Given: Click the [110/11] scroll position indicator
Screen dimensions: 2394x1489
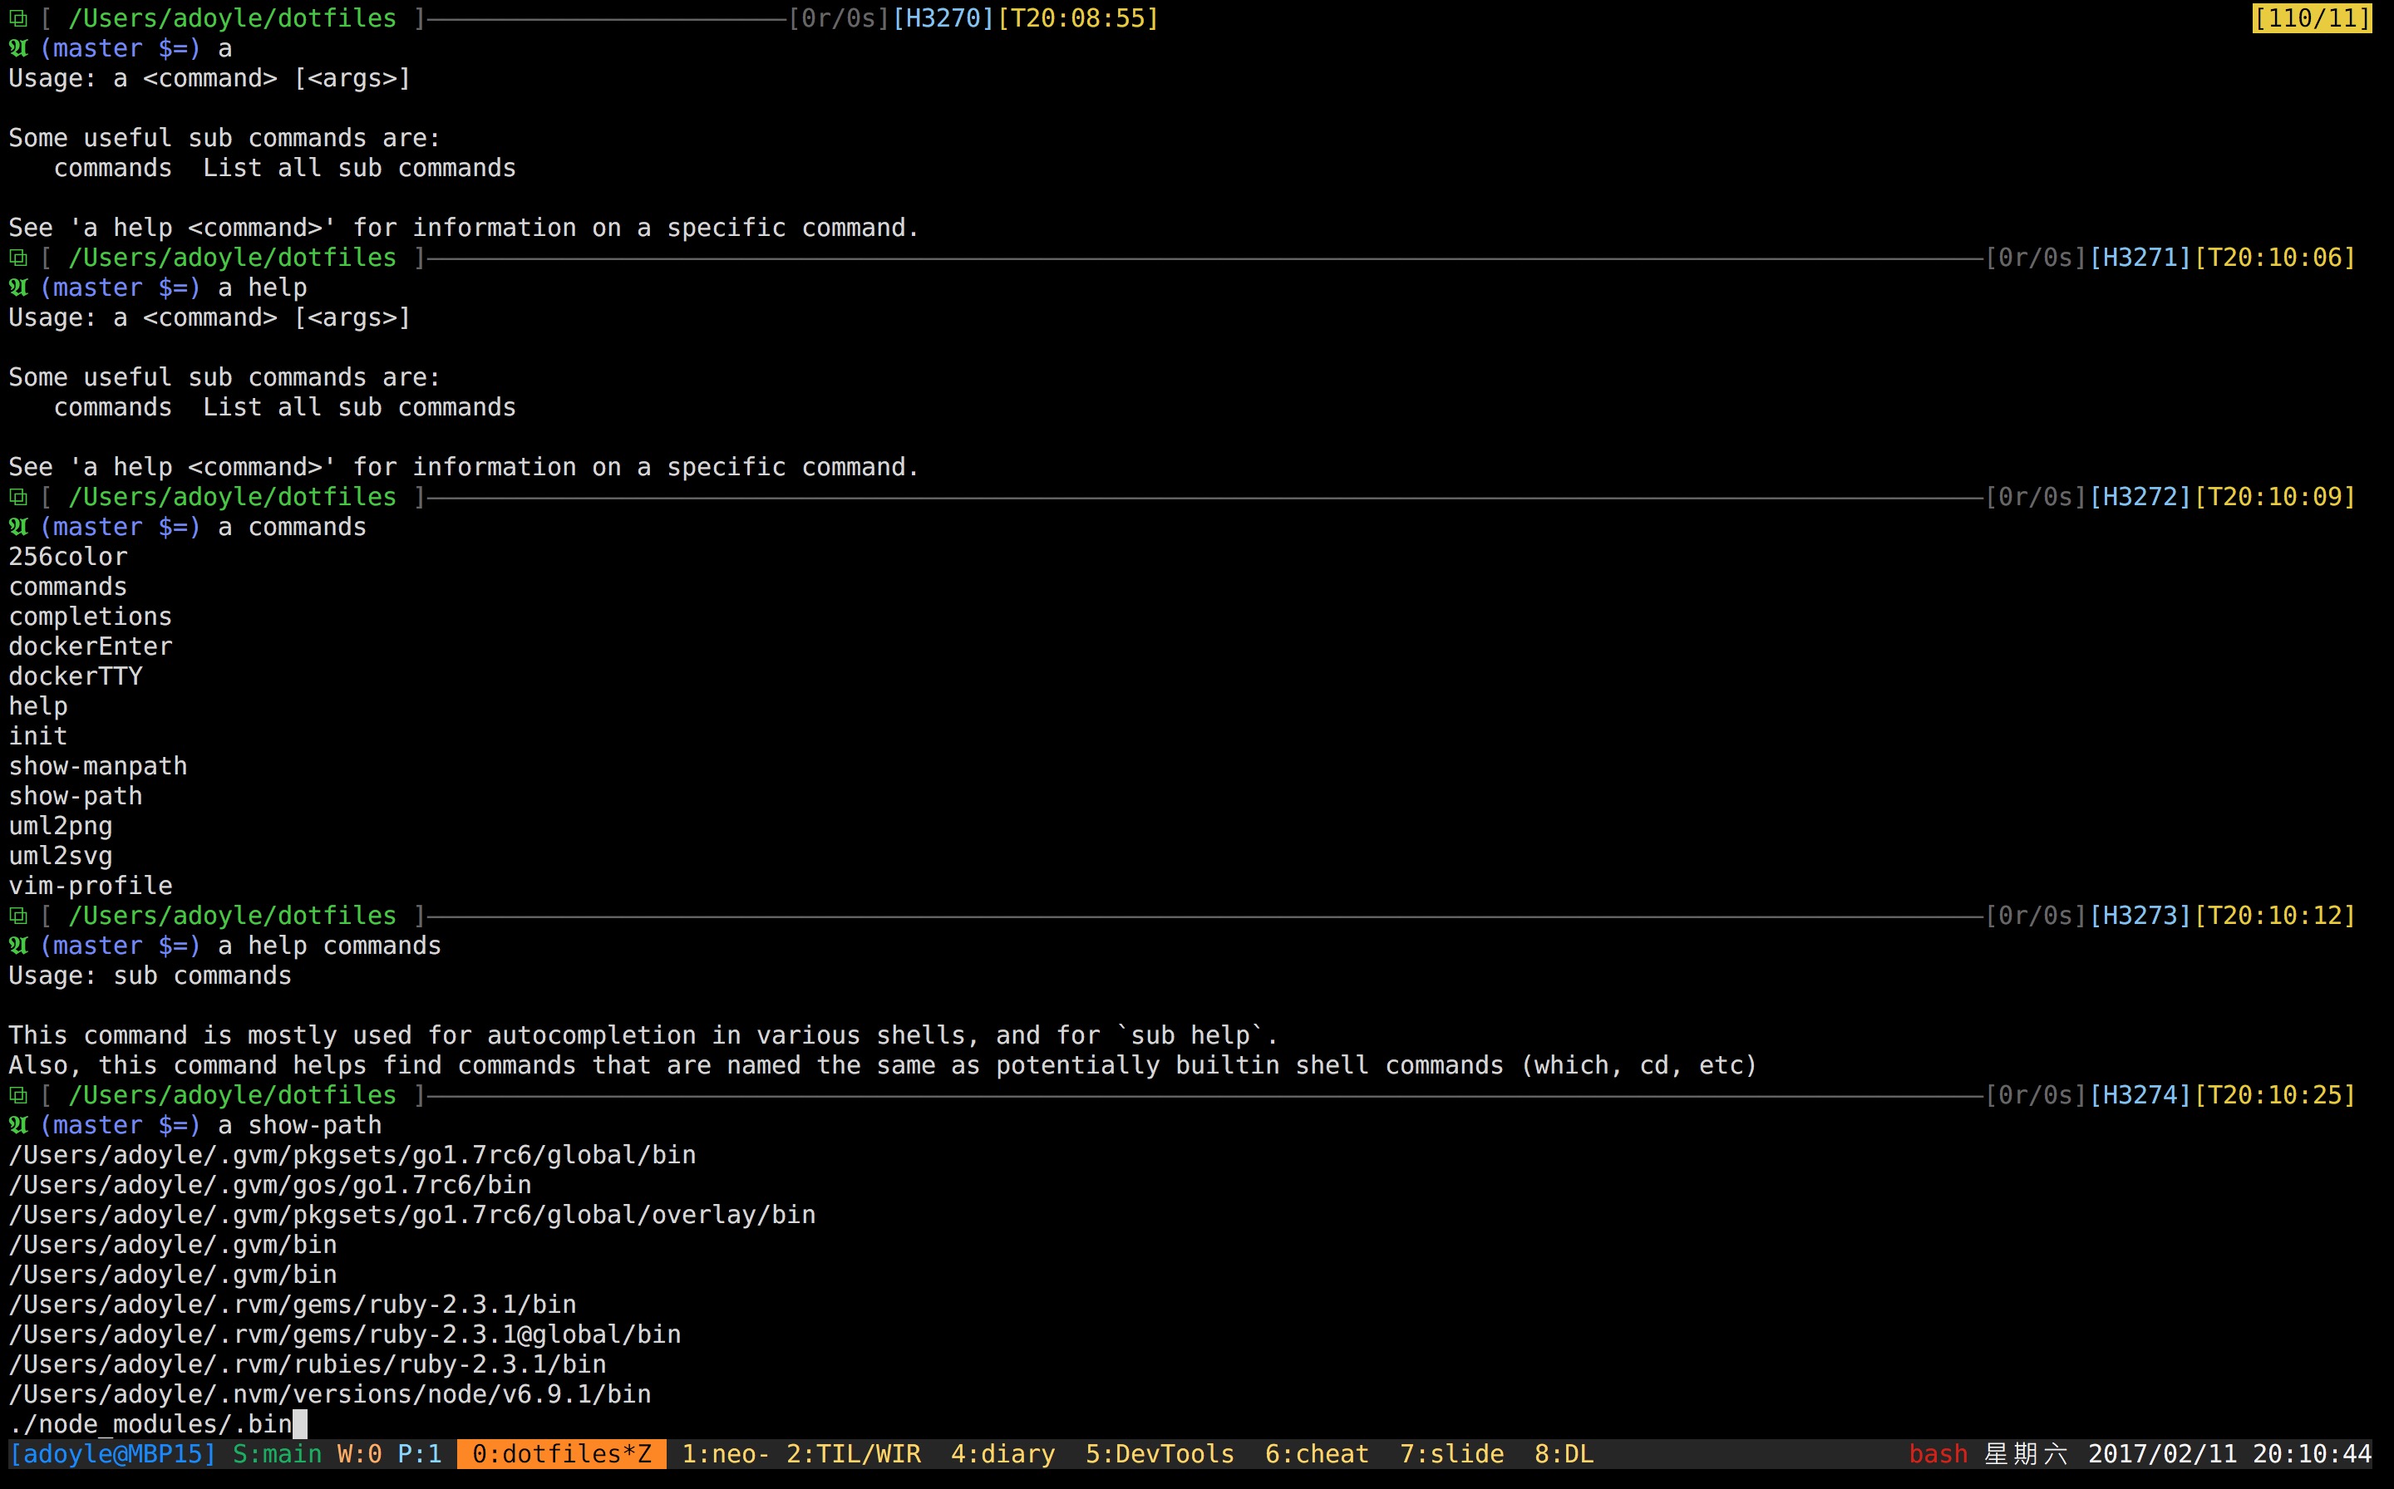Looking at the screenshot, I should pyautogui.click(x=2311, y=19).
